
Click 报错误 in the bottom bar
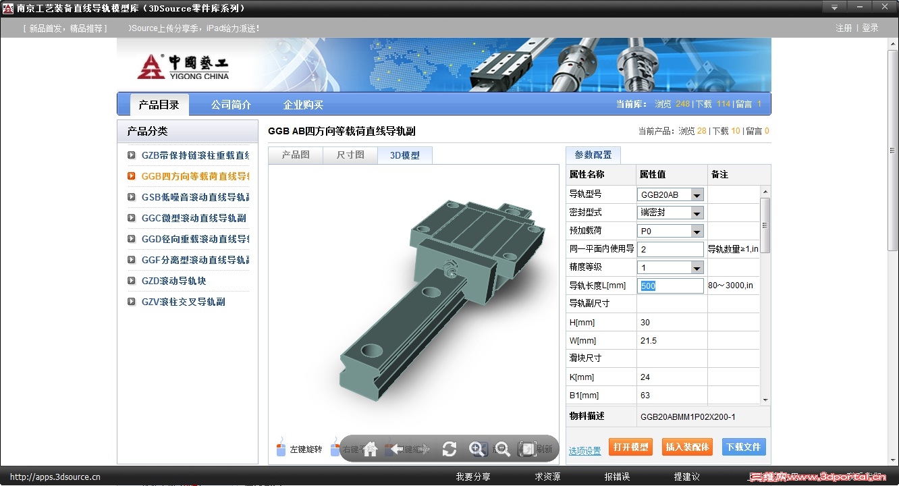point(617,477)
